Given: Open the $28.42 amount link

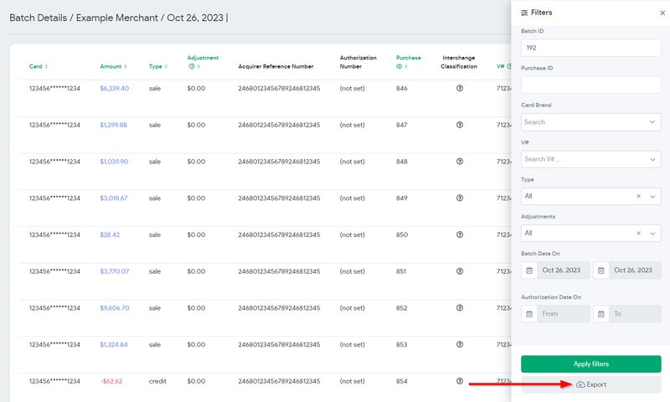Looking at the screenshot, I should (x=110, y=235).
